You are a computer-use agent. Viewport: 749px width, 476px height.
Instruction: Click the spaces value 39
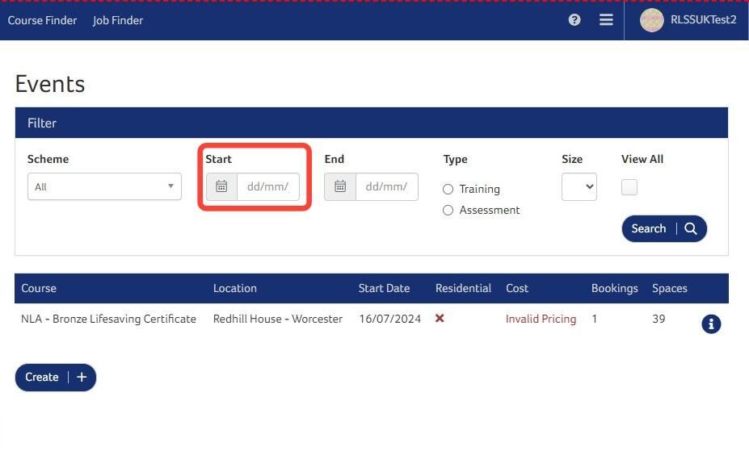point(659,319)
